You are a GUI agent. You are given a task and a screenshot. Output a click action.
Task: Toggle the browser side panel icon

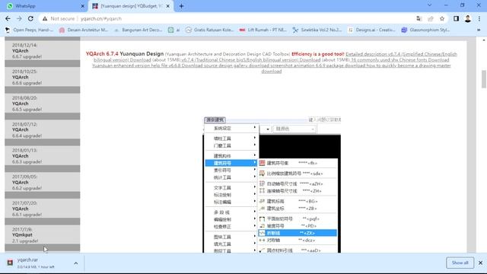456,18
